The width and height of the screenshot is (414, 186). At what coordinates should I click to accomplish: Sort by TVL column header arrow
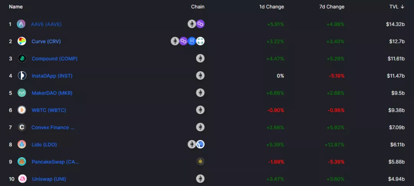(402, 7)
